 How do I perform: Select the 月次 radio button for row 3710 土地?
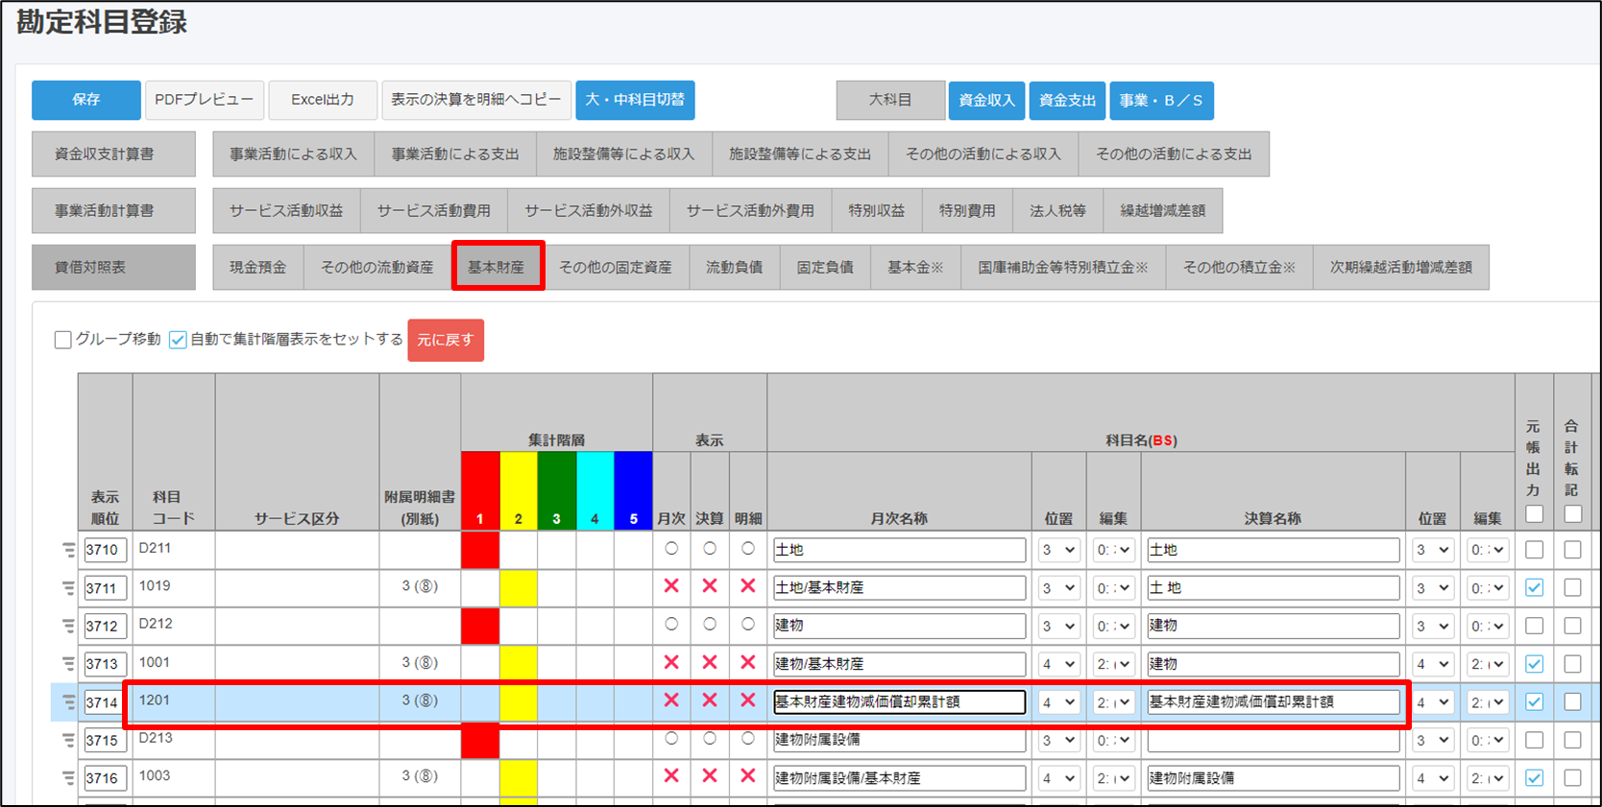671,549
